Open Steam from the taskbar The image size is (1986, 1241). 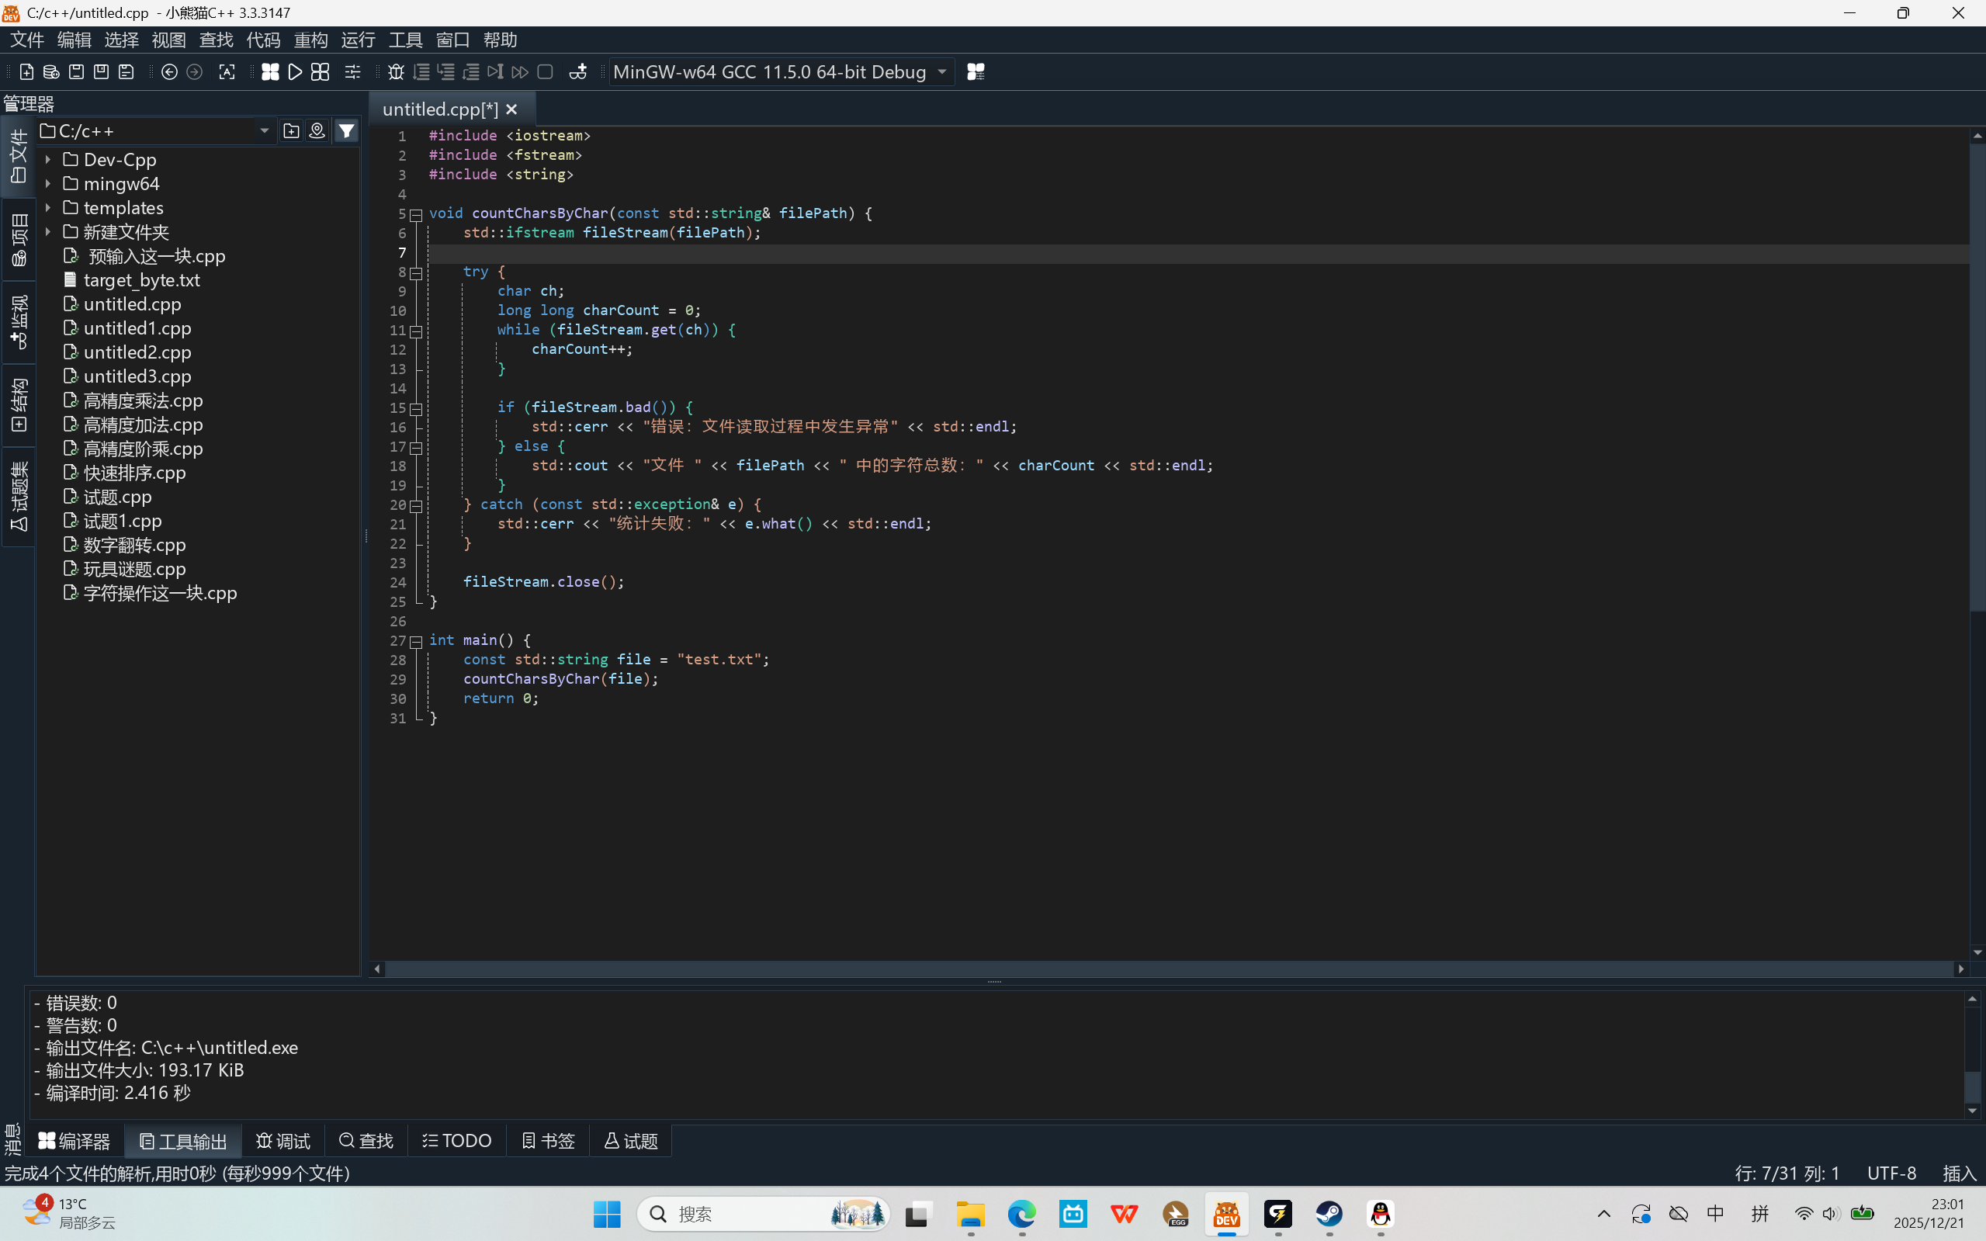[1329, 1213]
